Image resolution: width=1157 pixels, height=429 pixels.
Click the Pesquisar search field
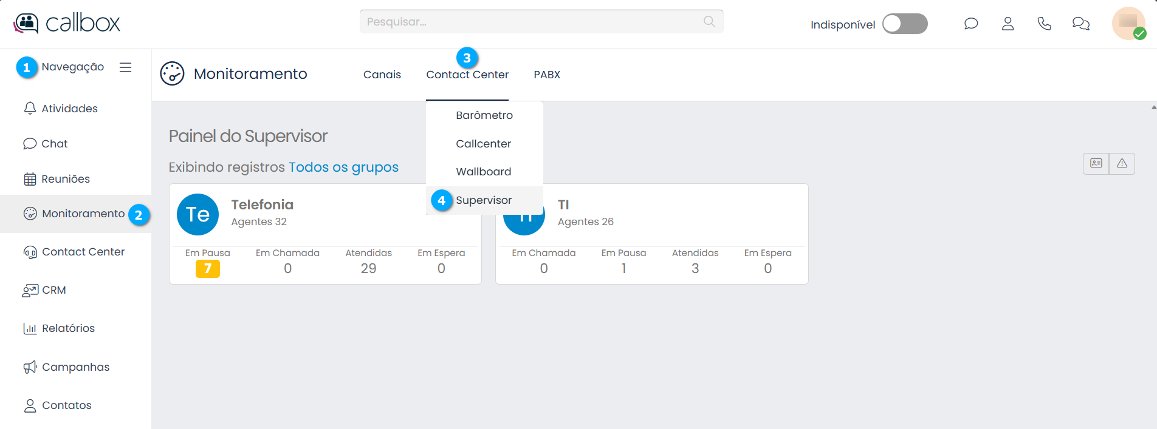pos(532,22)
